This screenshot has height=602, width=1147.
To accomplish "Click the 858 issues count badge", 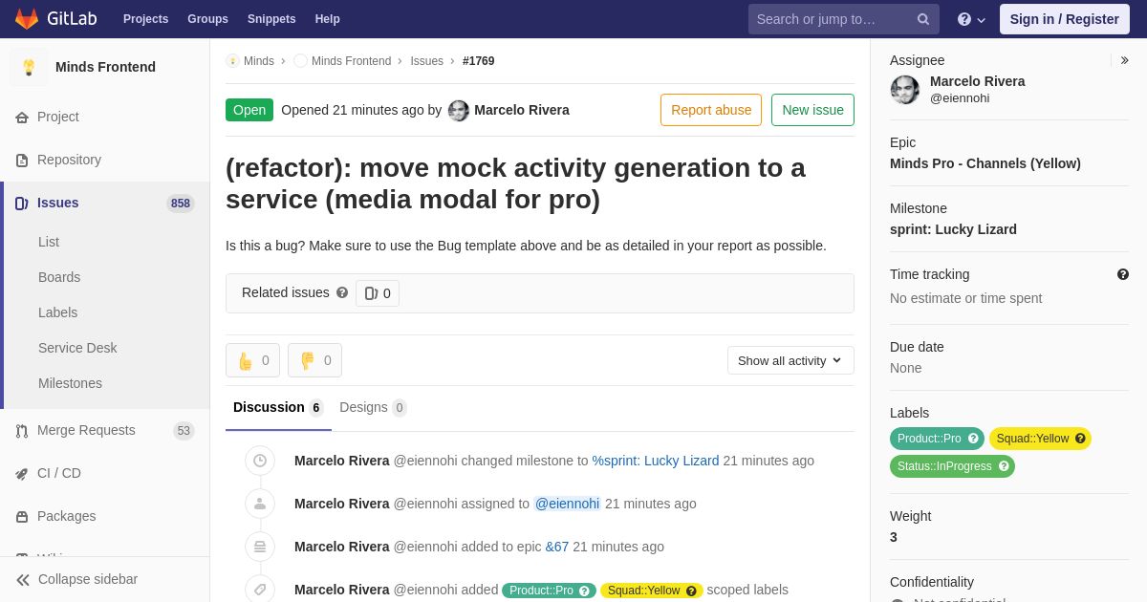I will 181,203.
